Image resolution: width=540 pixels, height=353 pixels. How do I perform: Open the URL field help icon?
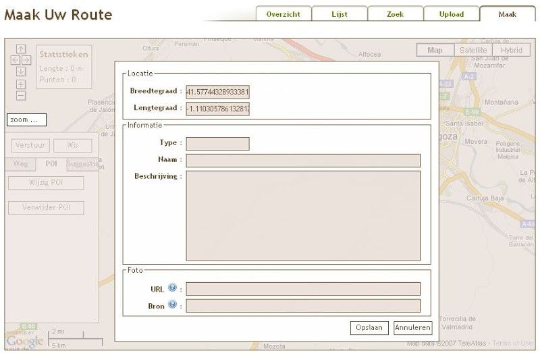(173, 288)
